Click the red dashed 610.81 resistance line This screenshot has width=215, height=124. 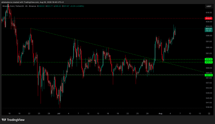point(103,18)
